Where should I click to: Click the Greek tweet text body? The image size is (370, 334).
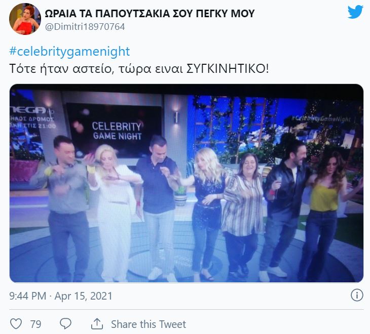pyautogui.click(x=139, y=69)
